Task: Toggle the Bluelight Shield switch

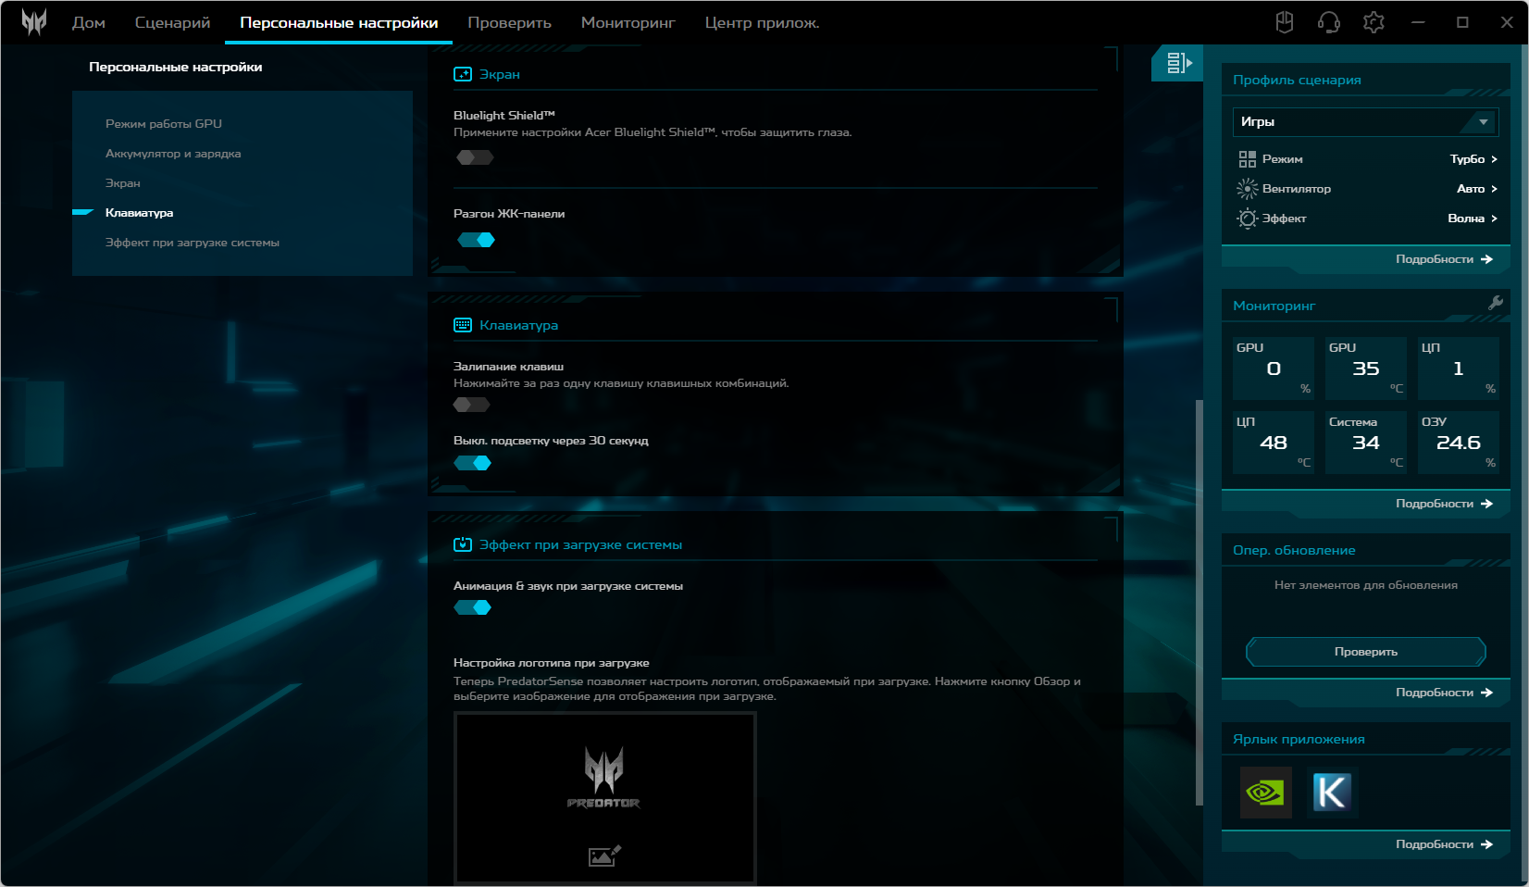Action: point(475,157)
